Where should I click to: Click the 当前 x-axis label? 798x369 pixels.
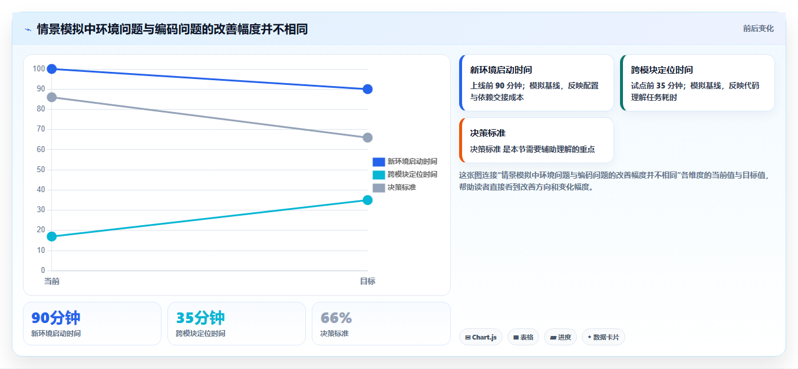[x=52, y=281]
